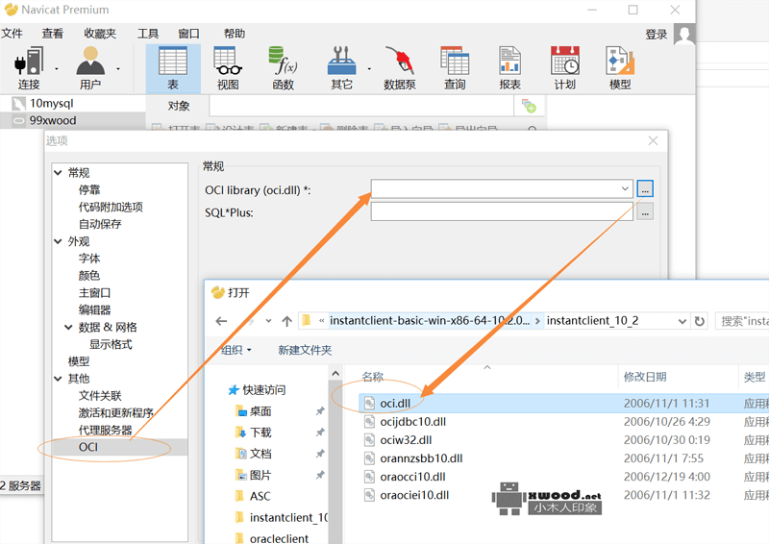
Task: Open the Function (函数) toolbar icon
Action: pos(283,68)
